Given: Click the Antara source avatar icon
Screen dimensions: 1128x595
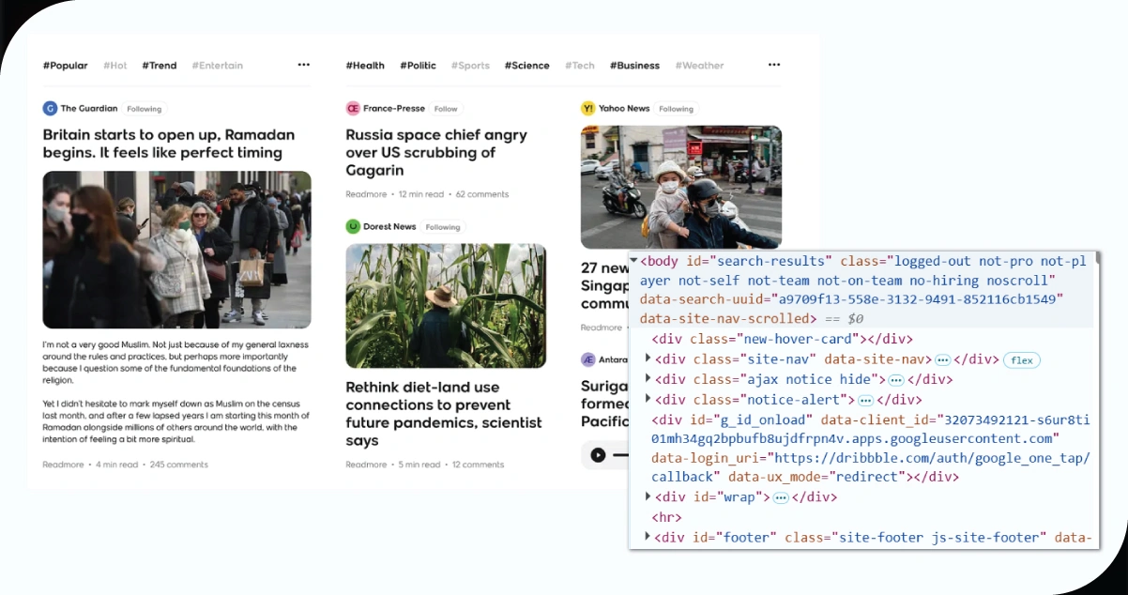Looking at the screenshot, I should (588, 359).
